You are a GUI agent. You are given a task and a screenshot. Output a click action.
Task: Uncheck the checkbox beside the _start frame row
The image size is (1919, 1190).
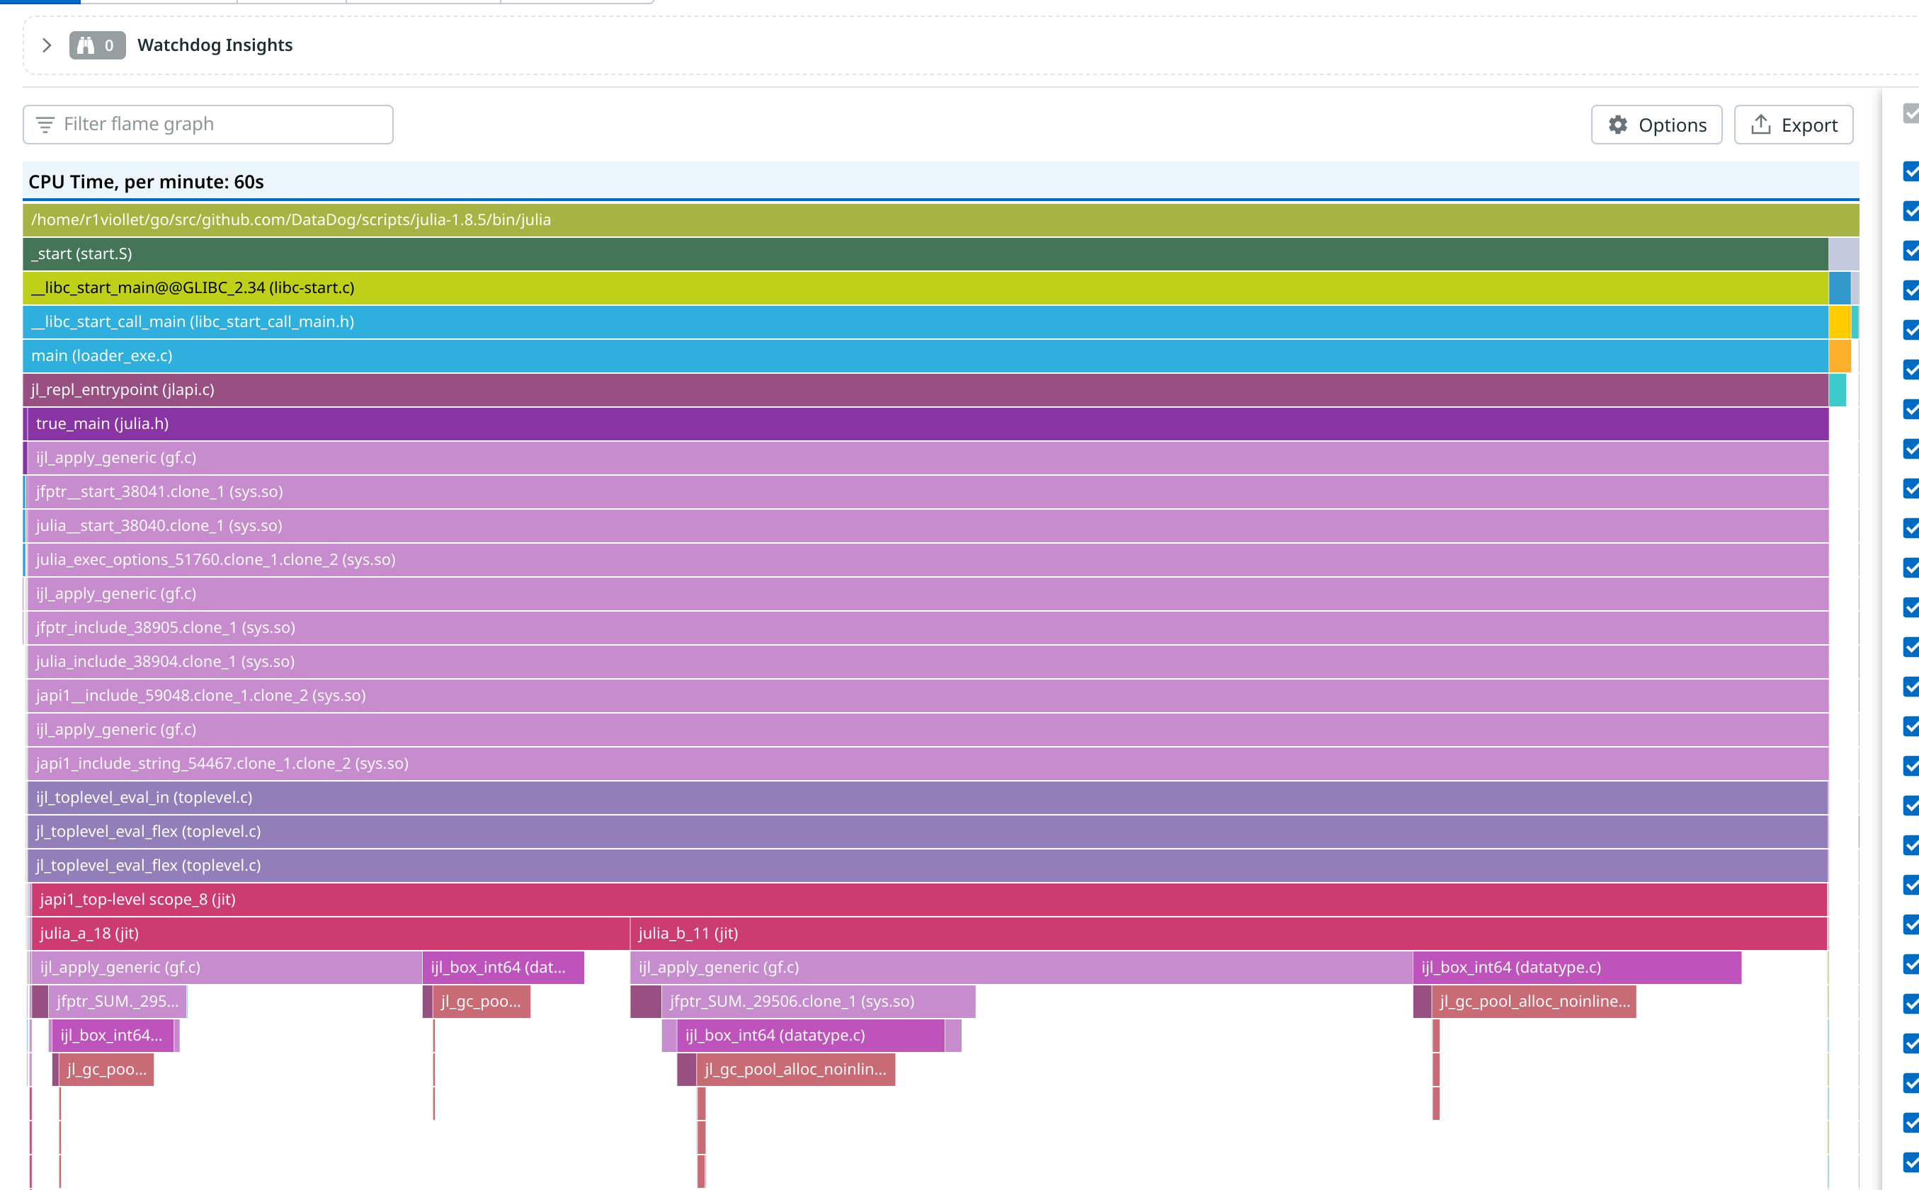[1912, 251]
